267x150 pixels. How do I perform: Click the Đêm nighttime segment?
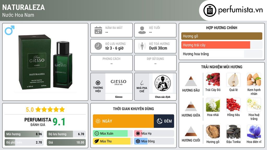[164, 121]
